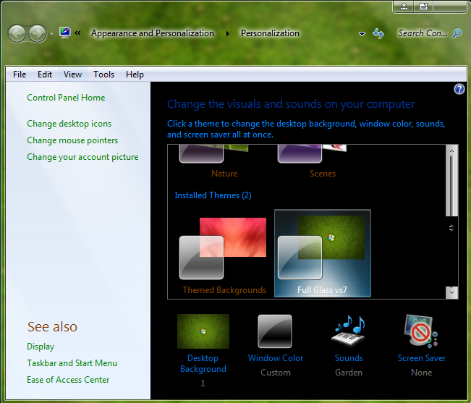Open Appearance and Personalization breadcrumb
The width and height of the screenshot is (471, 403).
click(x=153, y=33)
